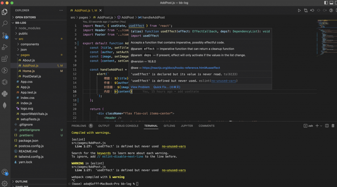The image size is (337, 187).
Task: Click View Problem in hover tooltip
Action: (140, 87)
